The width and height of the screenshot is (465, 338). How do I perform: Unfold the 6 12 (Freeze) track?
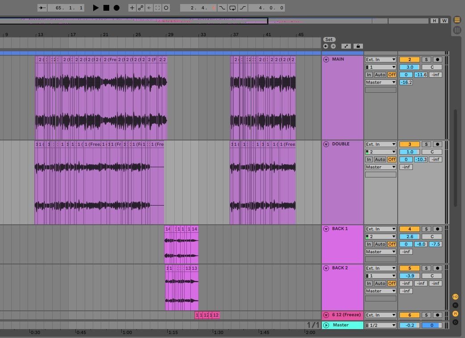tap(326, 315)
